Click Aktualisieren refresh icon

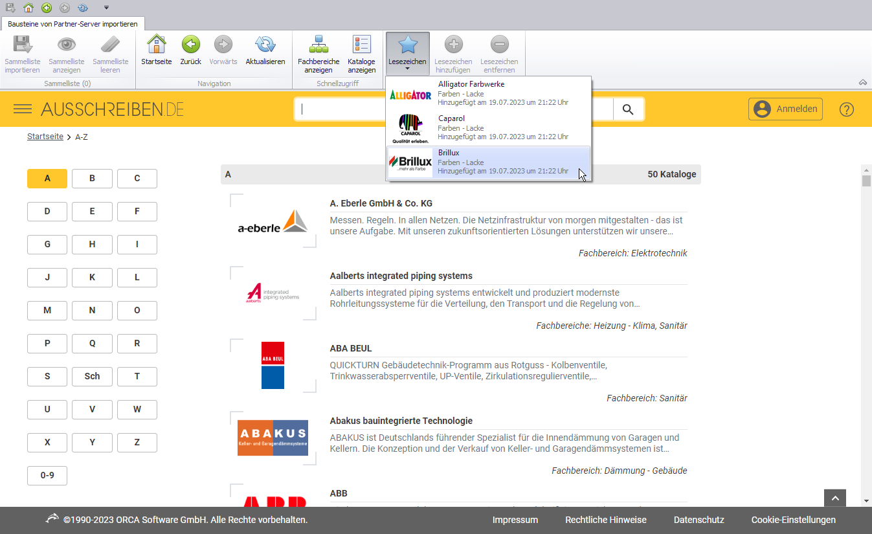(265, 45)
